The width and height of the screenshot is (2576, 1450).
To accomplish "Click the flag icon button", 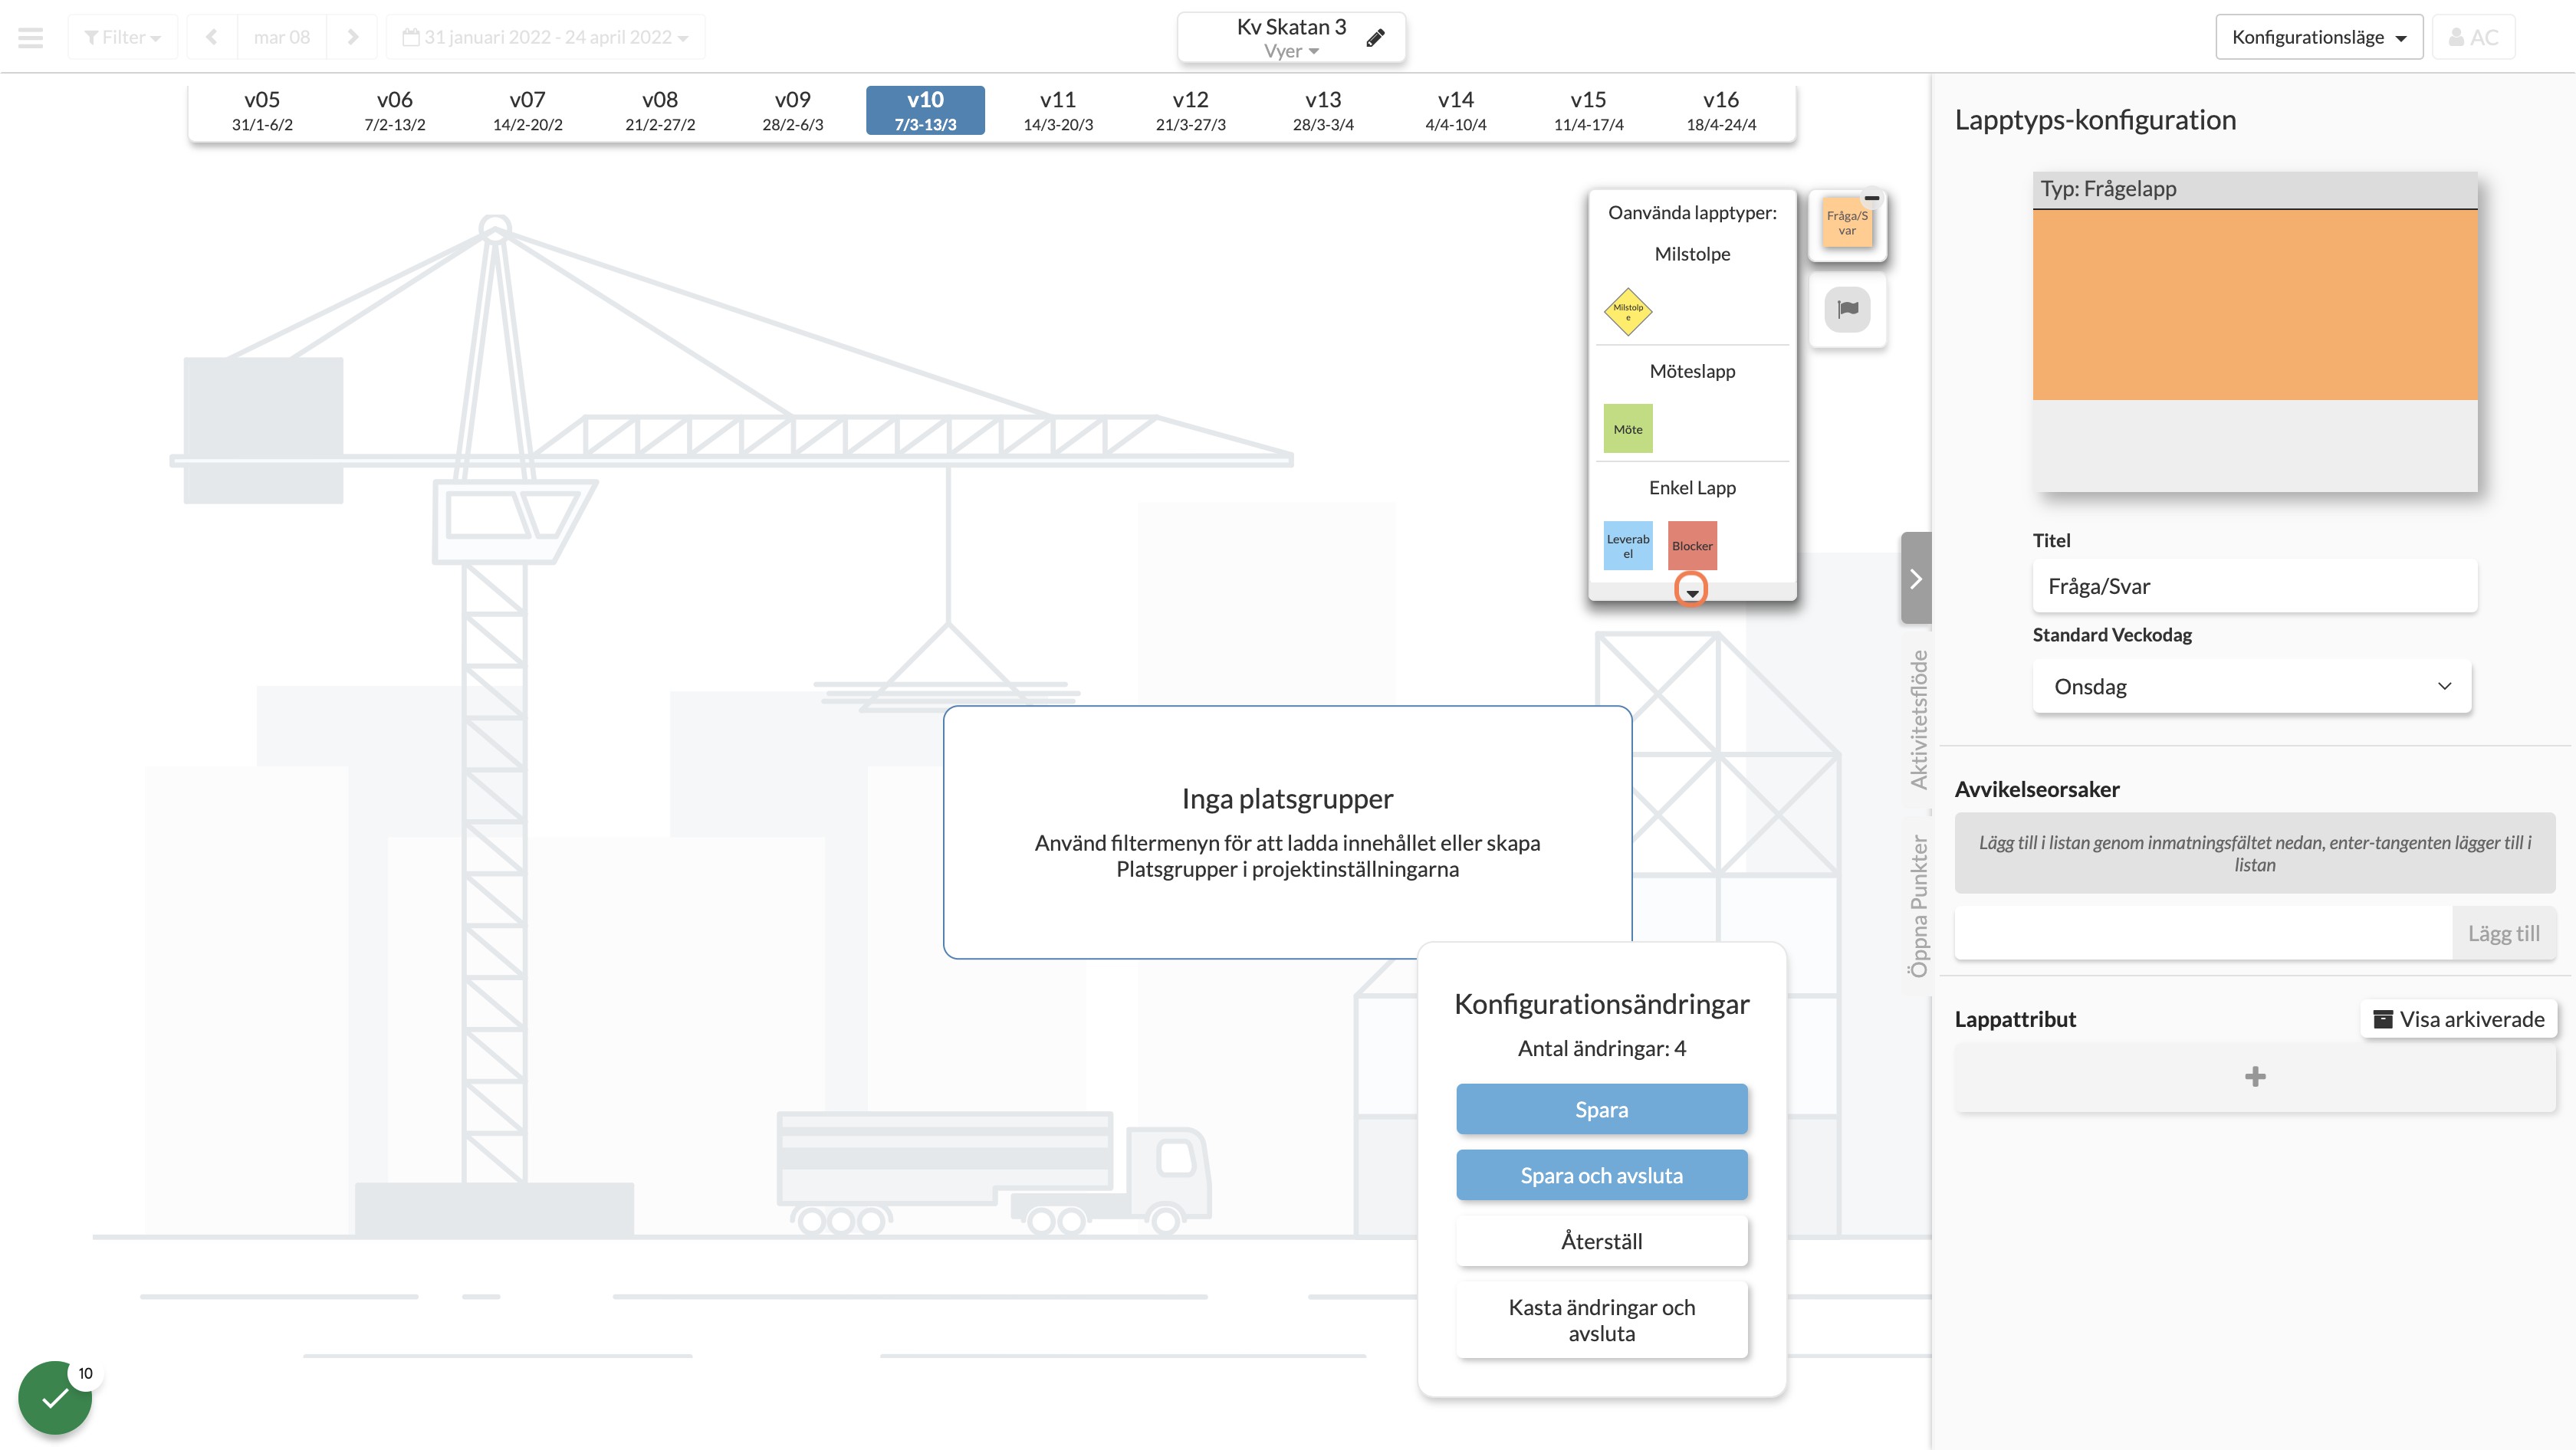I will point(1847,309).
